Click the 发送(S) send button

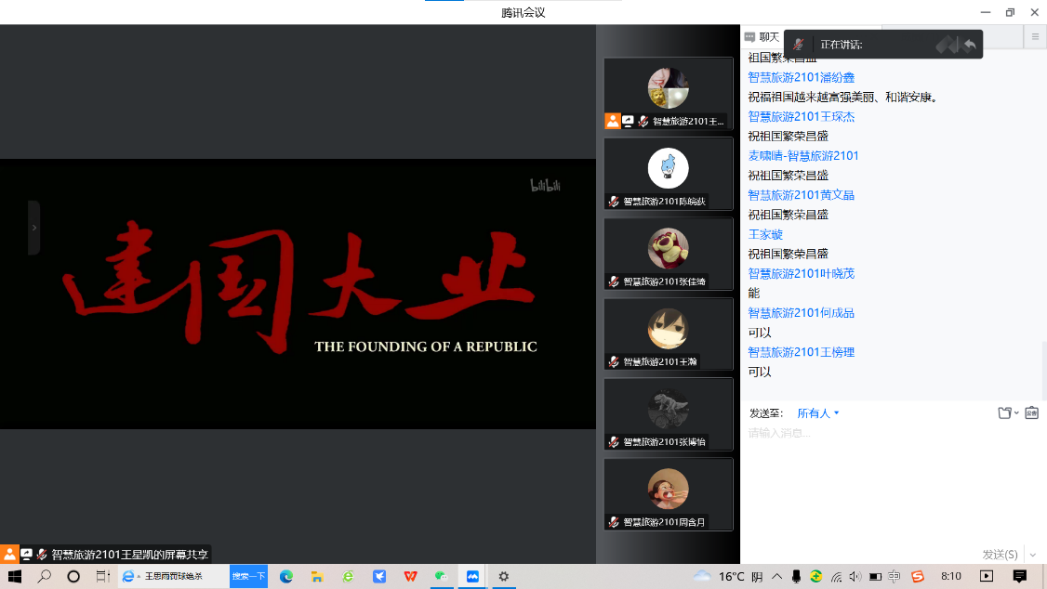coord(1000,555)
